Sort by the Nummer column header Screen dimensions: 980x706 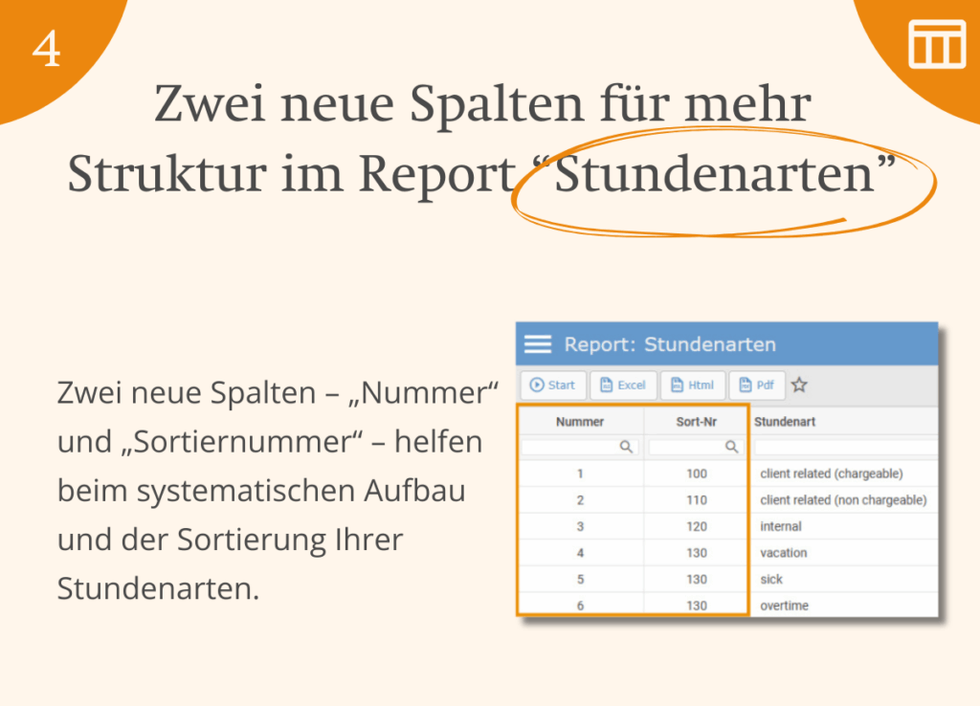pos(580,422)
